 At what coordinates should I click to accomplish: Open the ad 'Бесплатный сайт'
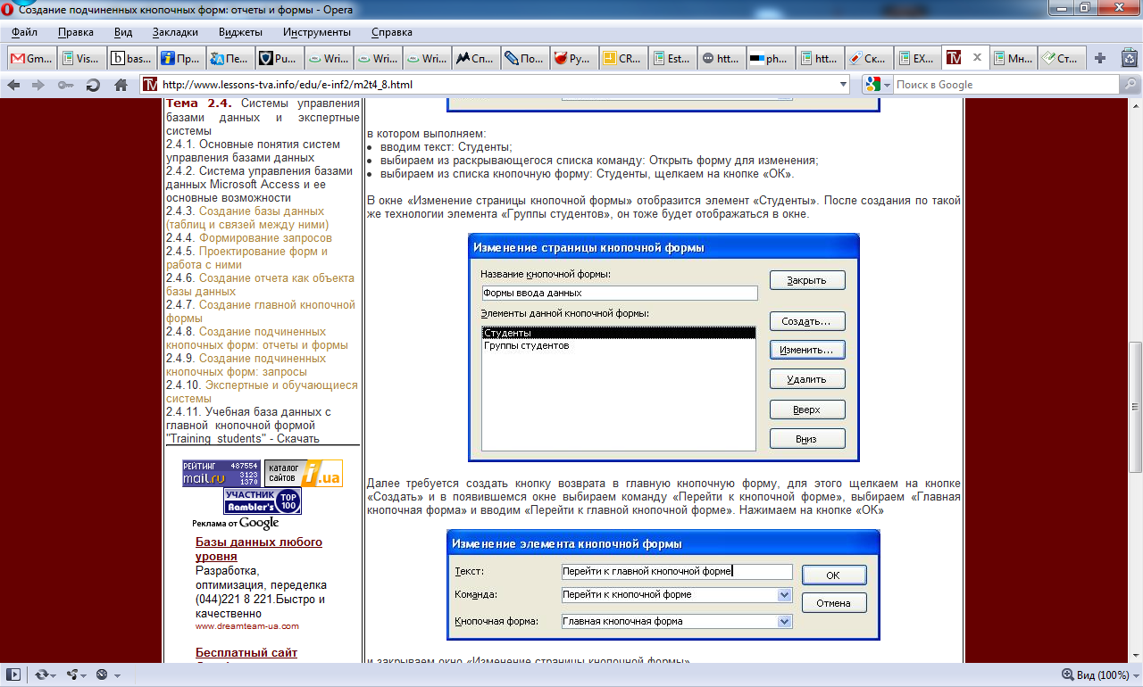246,653
